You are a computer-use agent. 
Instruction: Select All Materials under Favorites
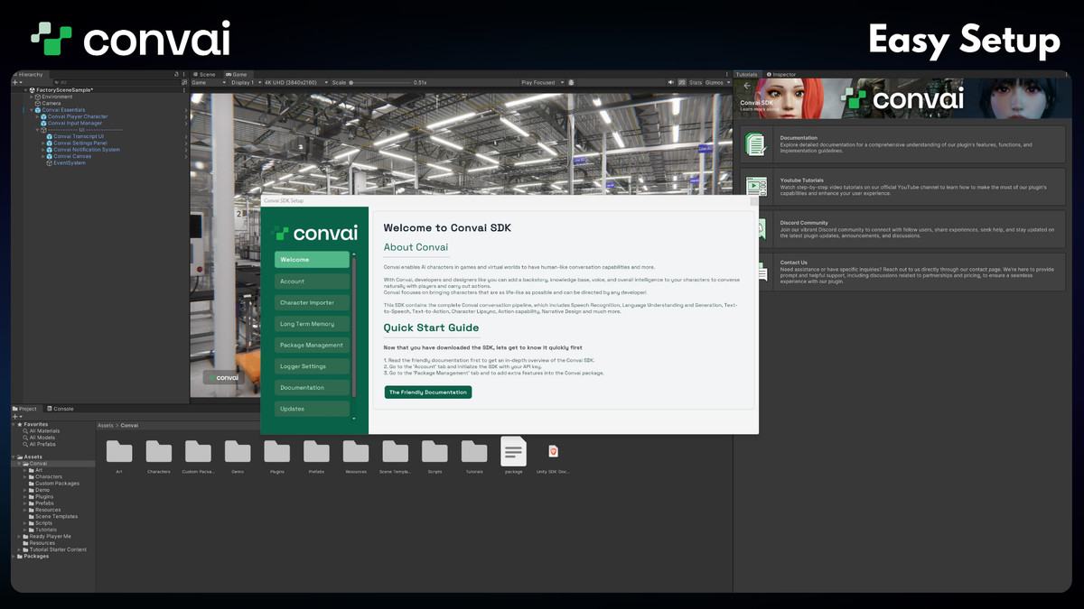44,431
